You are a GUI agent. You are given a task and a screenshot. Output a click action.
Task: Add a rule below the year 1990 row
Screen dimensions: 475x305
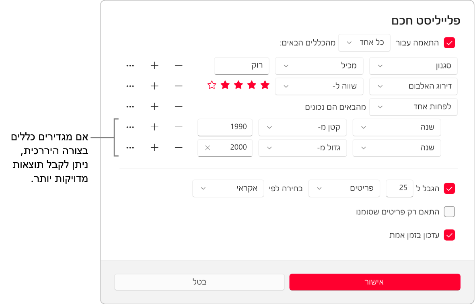tap(154, 127)
